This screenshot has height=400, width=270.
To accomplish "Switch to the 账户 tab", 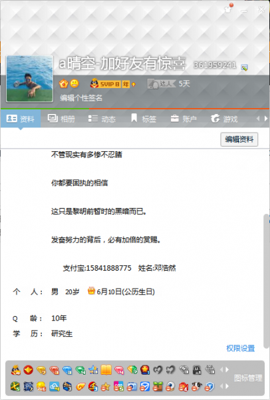I will pyautogui.click(x=184, y=119).
